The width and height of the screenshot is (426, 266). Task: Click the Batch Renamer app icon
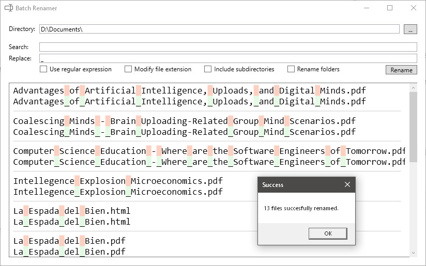(x=8, y=8)
